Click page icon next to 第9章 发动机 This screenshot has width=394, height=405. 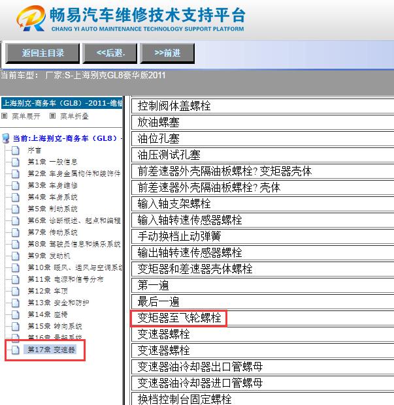[16, 256]
